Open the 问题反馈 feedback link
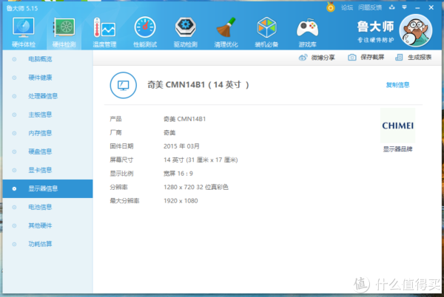444x297 pixels. (x=370, y=7)
